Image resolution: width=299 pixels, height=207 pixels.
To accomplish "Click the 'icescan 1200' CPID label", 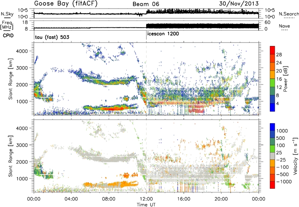I will [163, 34].
